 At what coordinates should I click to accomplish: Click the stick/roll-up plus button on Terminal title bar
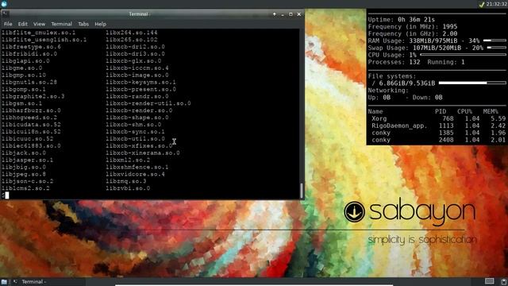tap(275, 14)
